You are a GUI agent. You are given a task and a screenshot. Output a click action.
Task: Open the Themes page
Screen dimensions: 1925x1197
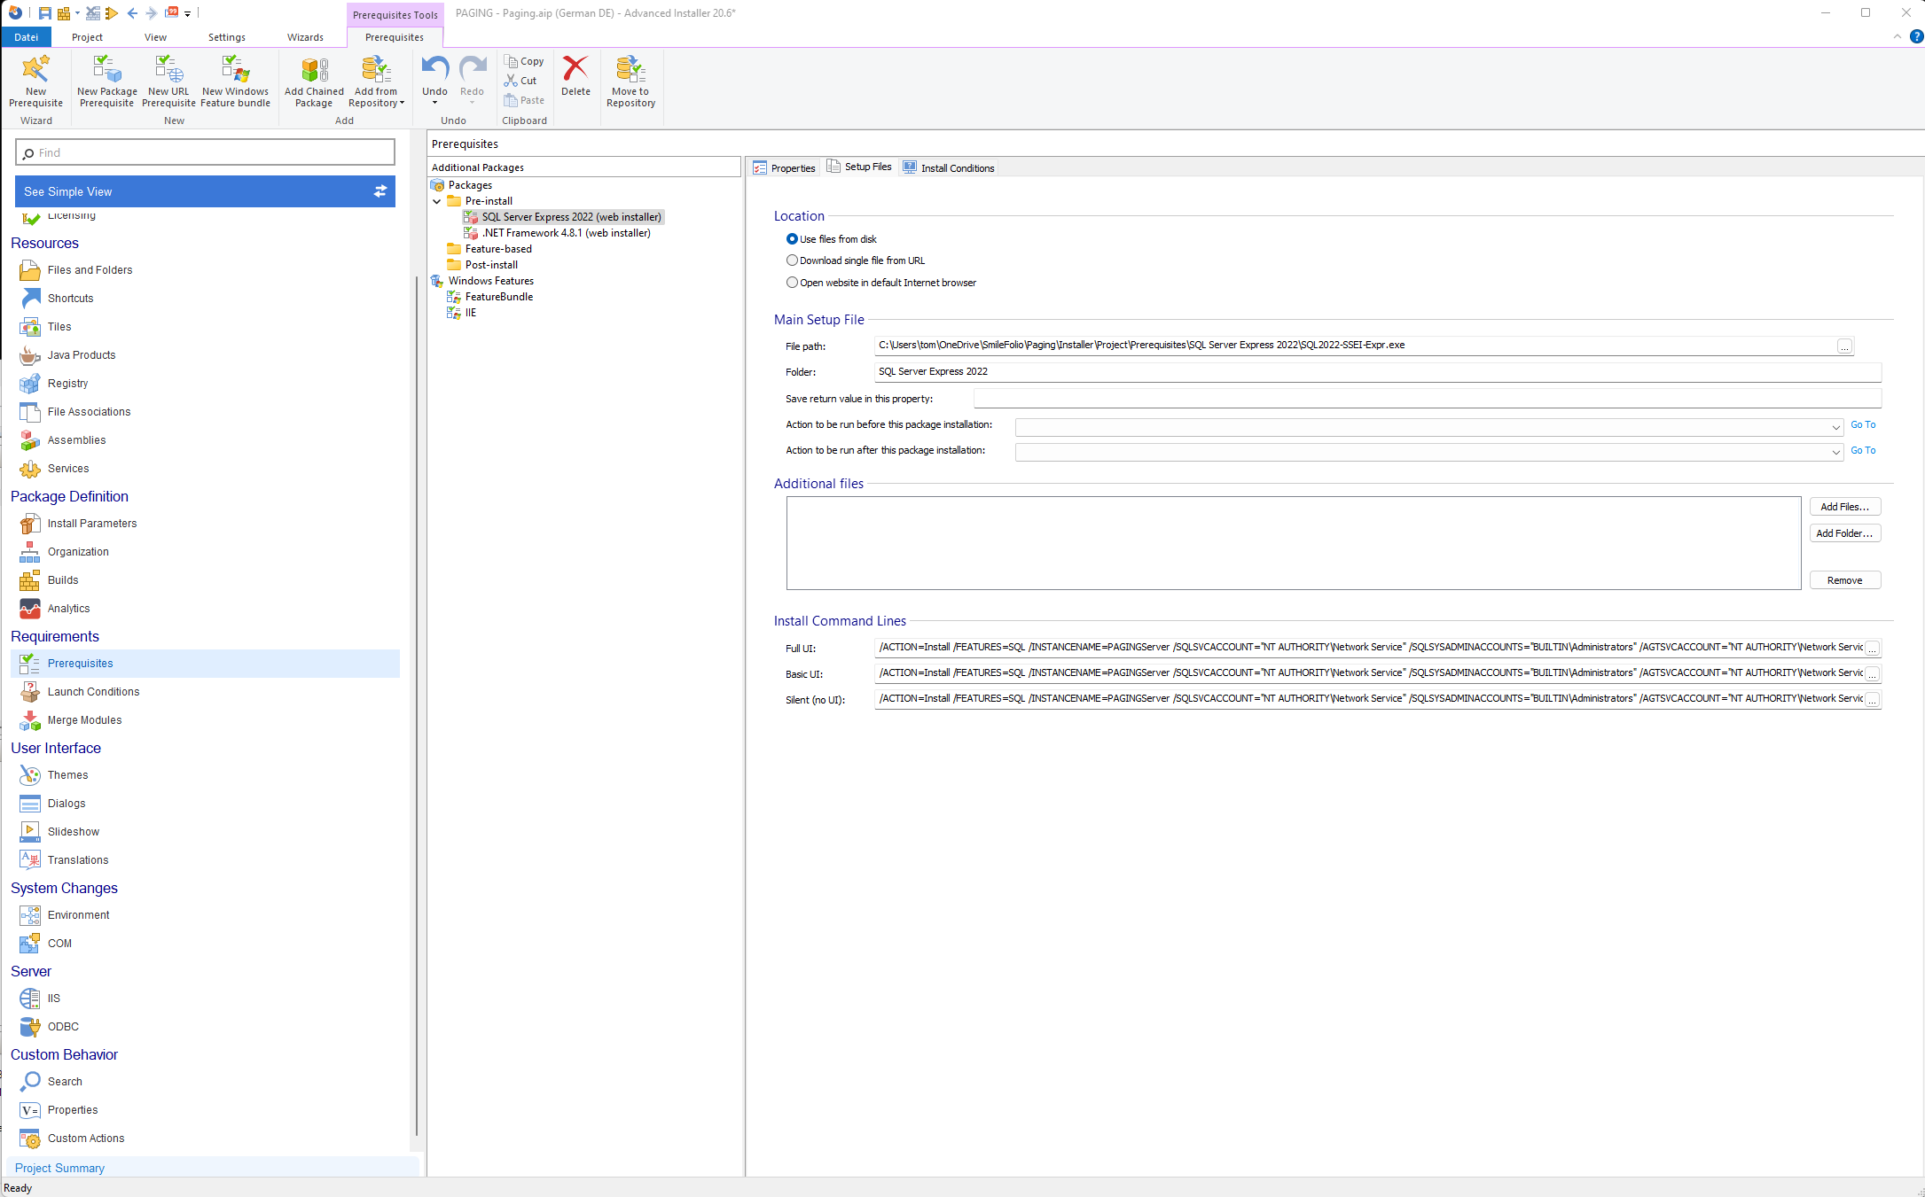[67, 775]
